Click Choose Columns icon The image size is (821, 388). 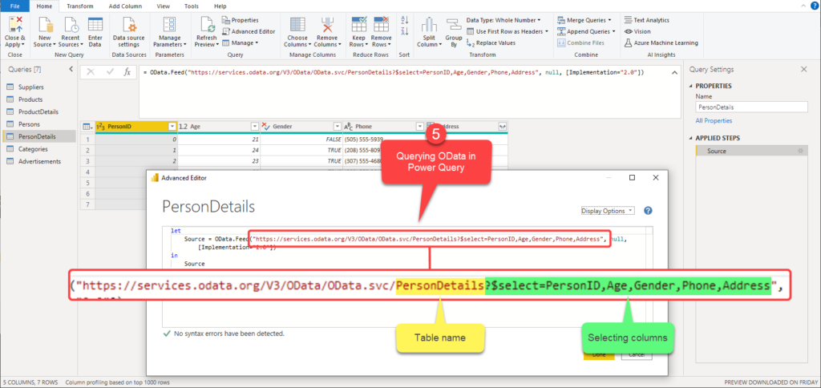pos(298,25)
